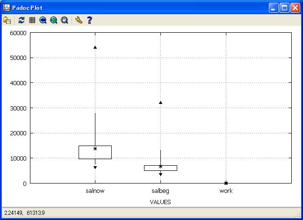303x220 pixels.
Task: Click the copy plot to clipboard icon
Action: 7,20
